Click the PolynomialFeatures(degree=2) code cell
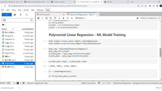 103,52
